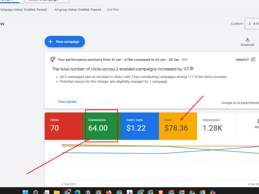
Task: Select the green Conversions metric card
Action: (102, 126)
